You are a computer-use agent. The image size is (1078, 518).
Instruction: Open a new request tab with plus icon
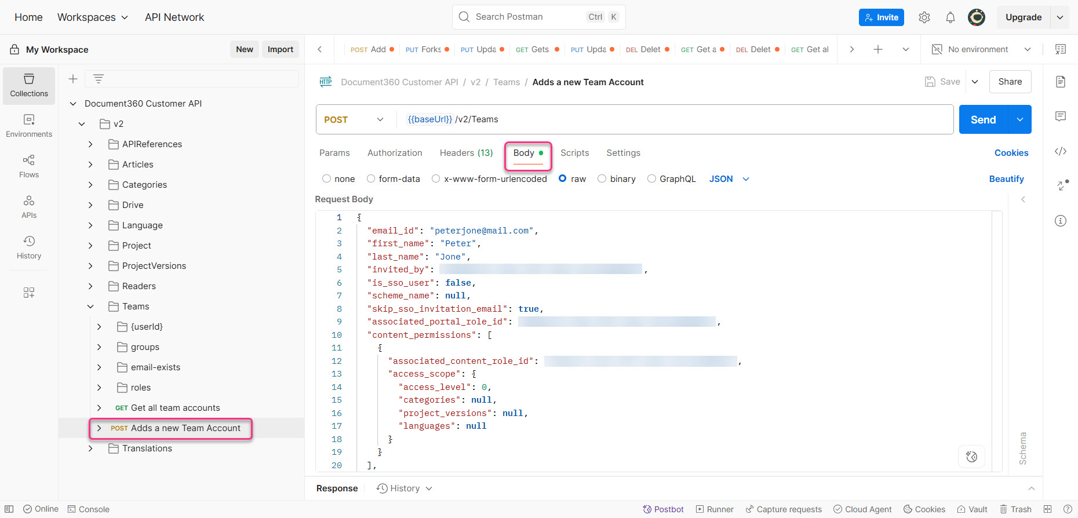coord(878,49)
